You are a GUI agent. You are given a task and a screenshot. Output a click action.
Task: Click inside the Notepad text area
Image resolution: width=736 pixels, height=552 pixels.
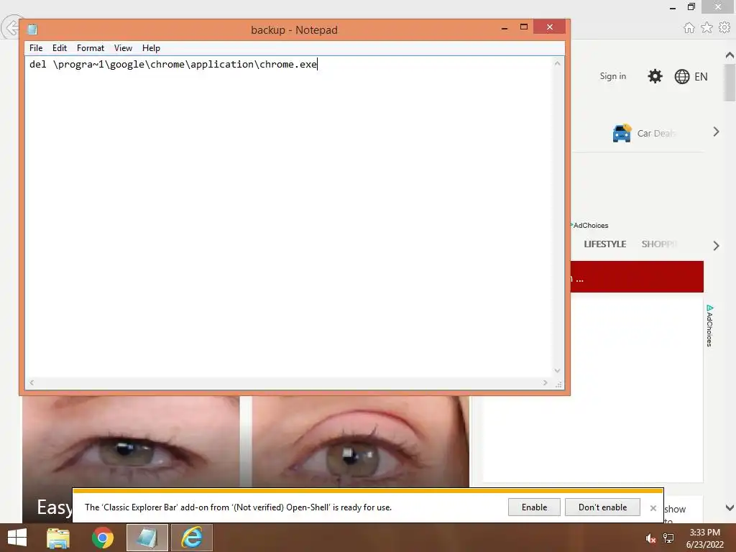[x=289, y=216]
